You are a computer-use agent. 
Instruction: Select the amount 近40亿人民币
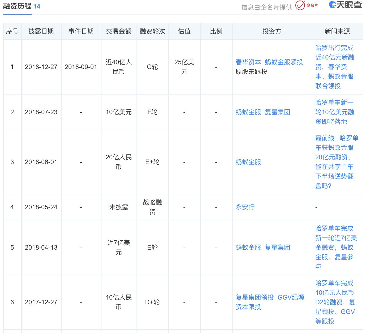click(x=119, y=67)
